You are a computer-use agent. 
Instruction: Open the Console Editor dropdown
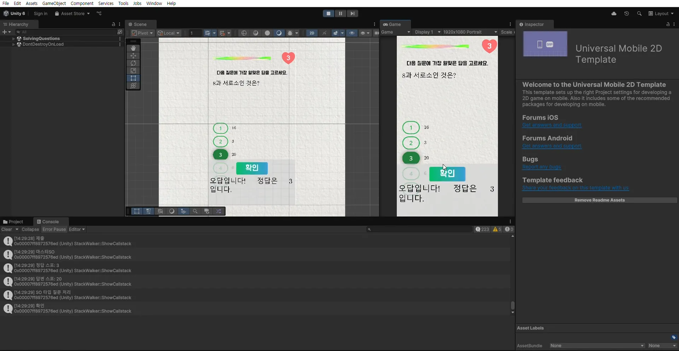click(x=77, y=229)
